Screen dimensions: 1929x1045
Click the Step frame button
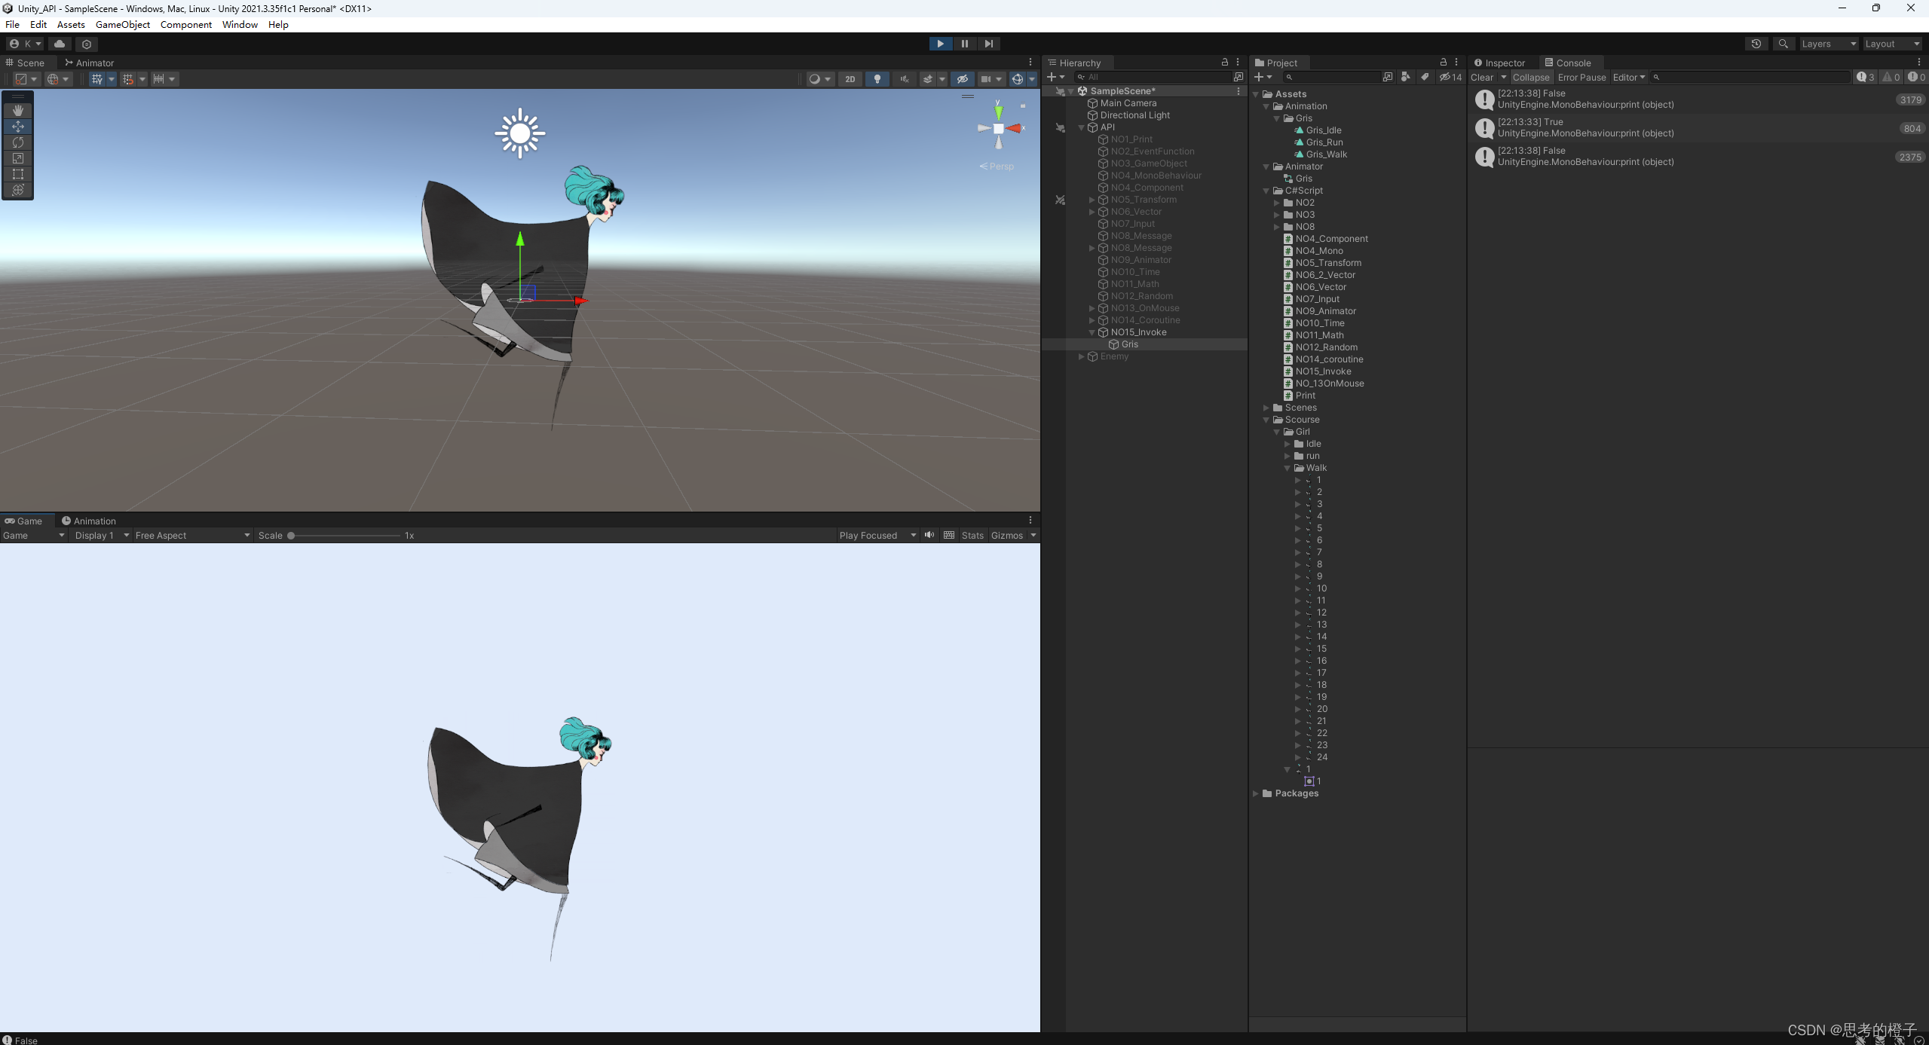pyautogui.click(x=988, y=44)
